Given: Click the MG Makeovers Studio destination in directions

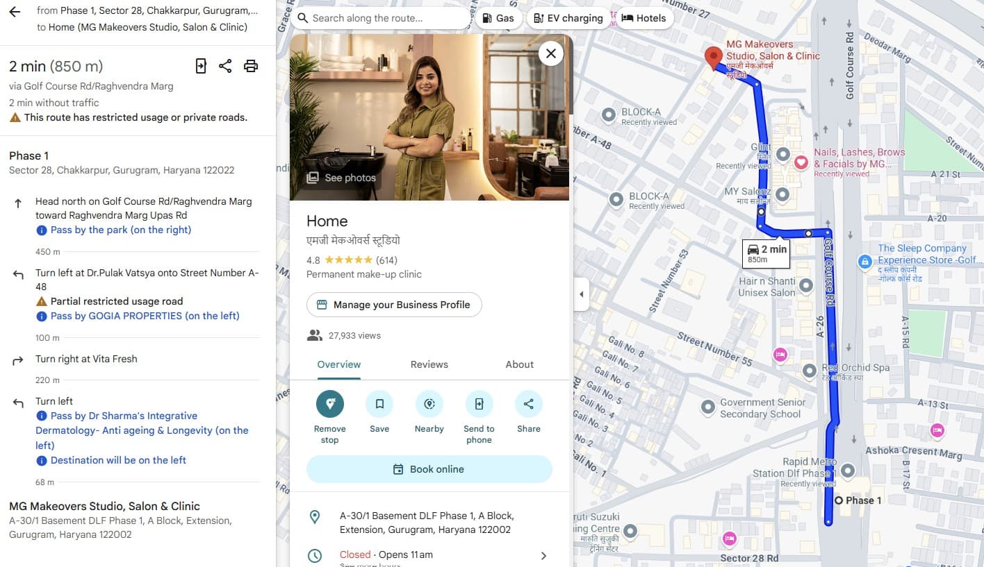Looking at the screenshot, I should point(104,506).
